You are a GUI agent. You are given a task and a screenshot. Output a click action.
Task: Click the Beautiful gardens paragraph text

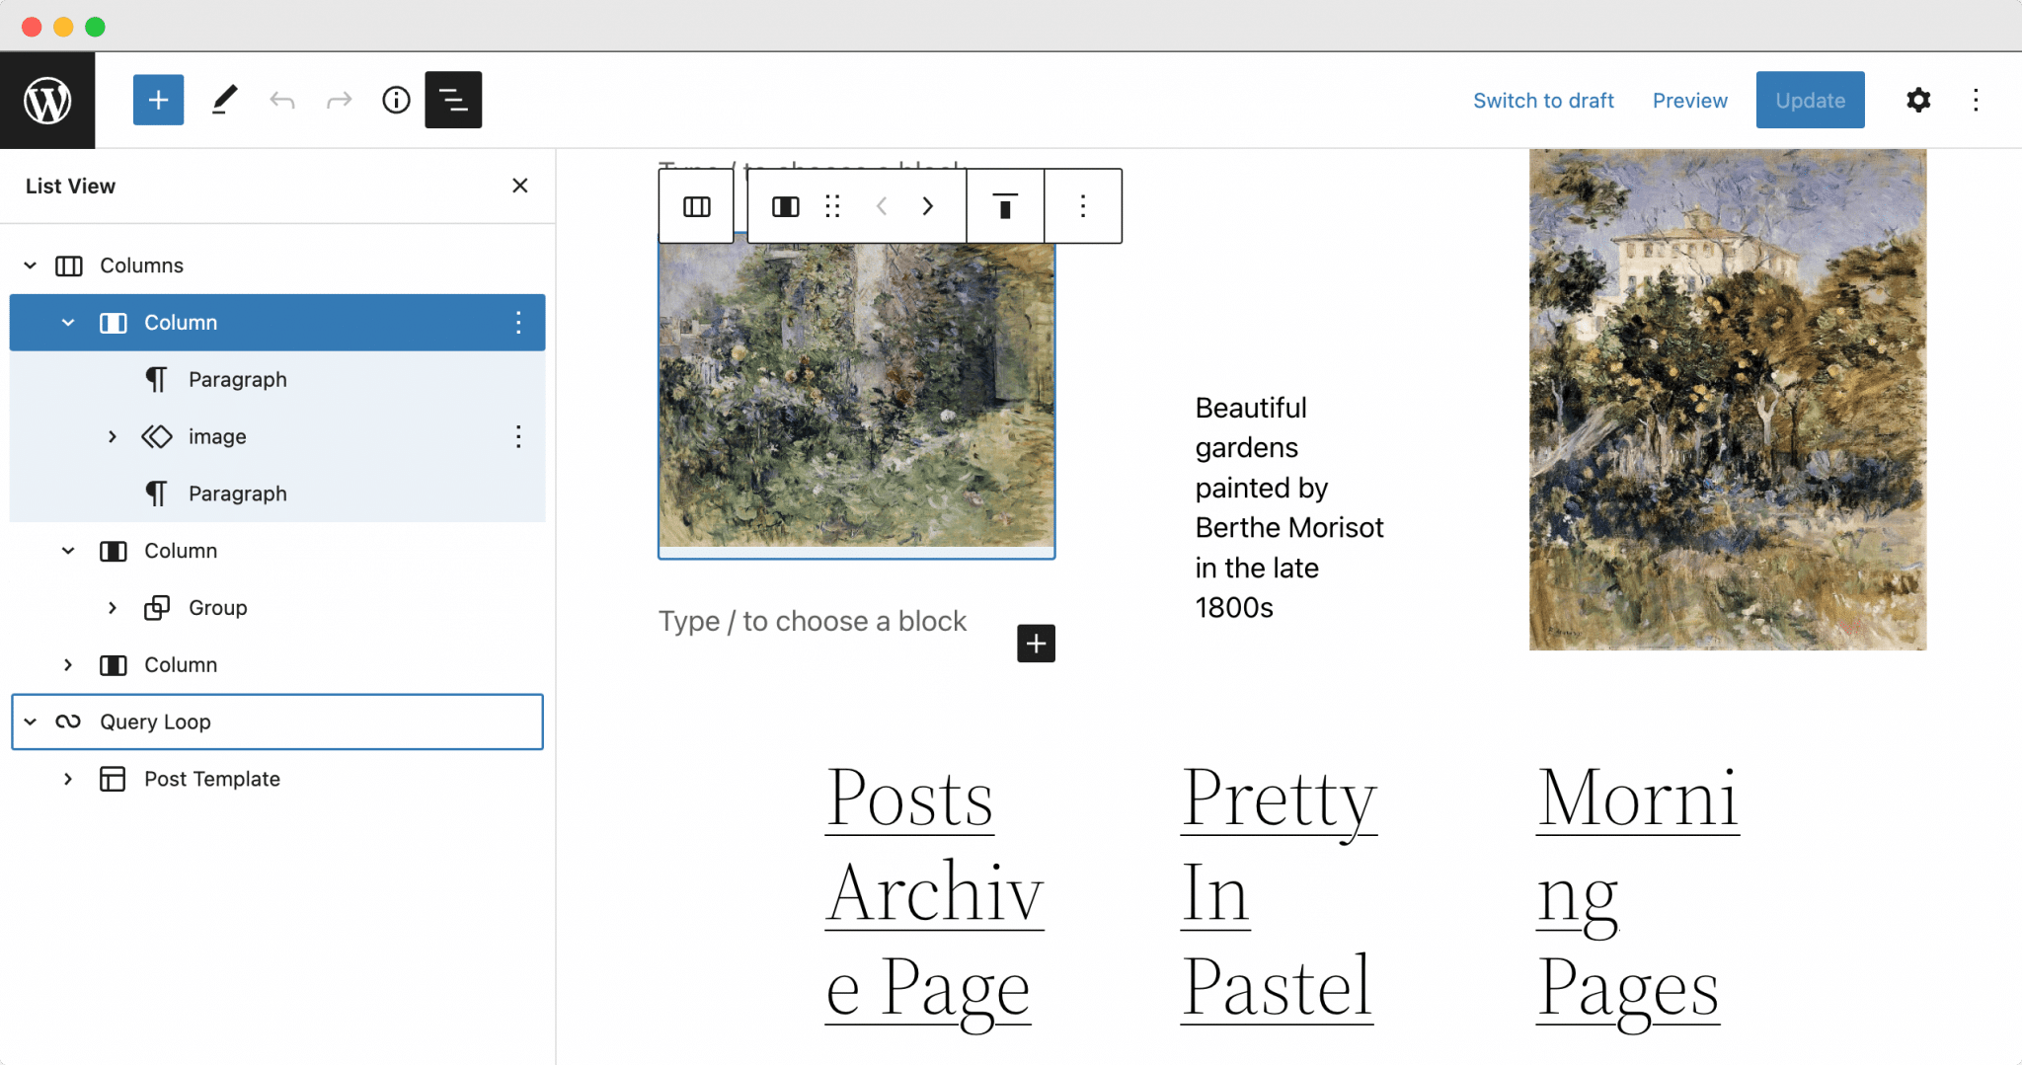tap(1288, 507)
